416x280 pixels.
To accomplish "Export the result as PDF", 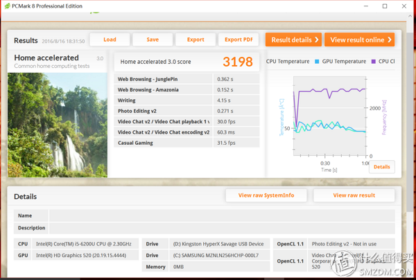I will coord(239,40).
